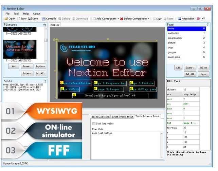Edit the txt attribute value
218x171 pixels.
[x=191, y=123]
